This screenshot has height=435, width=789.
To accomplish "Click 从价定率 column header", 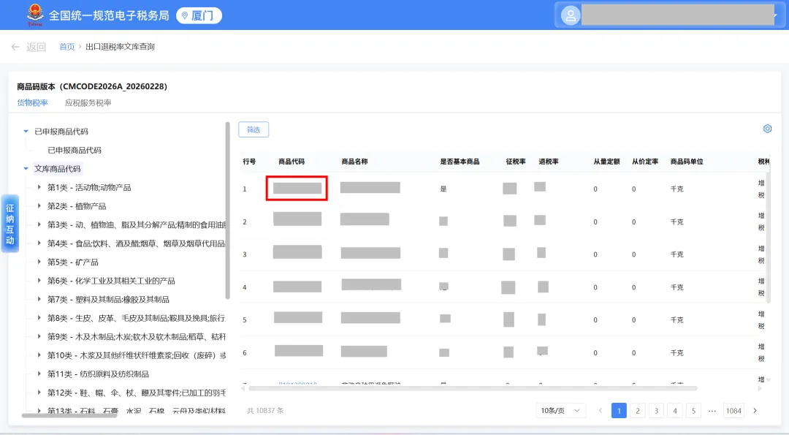I will coord(645,162).
